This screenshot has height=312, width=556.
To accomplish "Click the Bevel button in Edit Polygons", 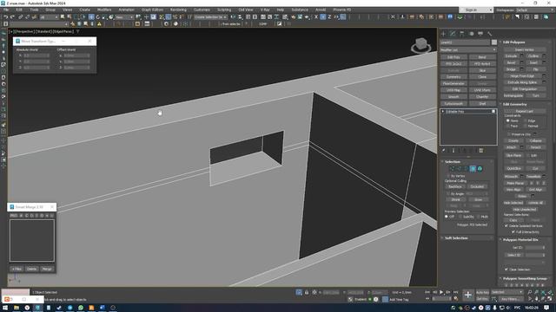I will pos(511,62).
